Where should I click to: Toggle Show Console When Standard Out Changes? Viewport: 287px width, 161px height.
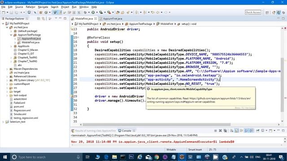[x=246, y=131]
